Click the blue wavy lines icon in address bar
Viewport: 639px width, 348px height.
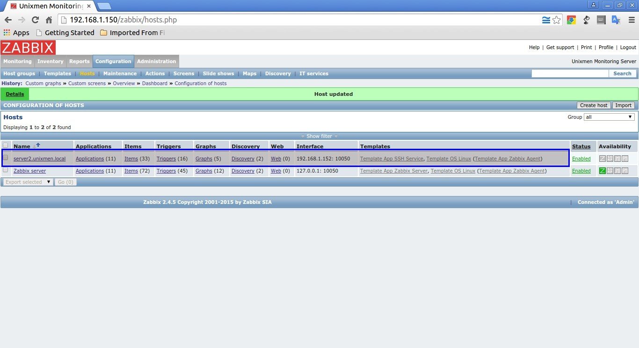546,20
